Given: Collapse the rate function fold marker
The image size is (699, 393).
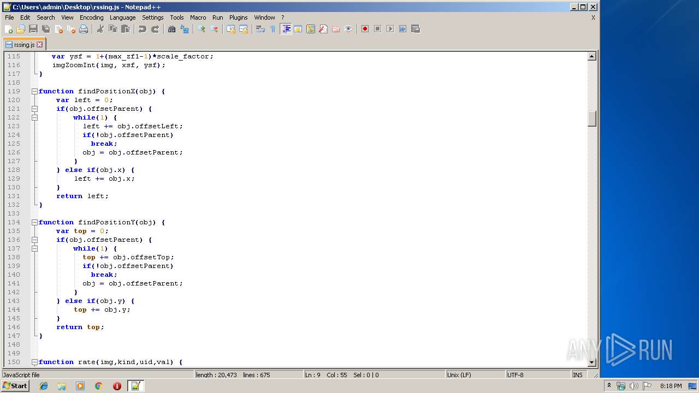Looking at the screenshot, I should click(34, 362).
